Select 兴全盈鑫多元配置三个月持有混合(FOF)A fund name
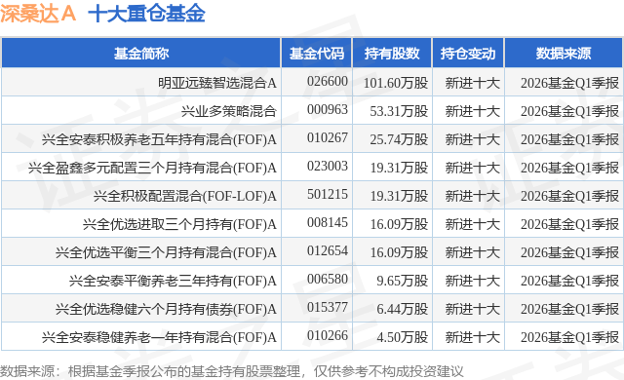The width and height of the screenshot is (624, 380). pos(152,168)
